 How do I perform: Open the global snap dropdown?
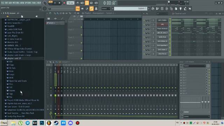106,9
